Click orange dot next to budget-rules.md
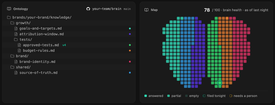The image size is (275, 105). [x=130, y=51]
